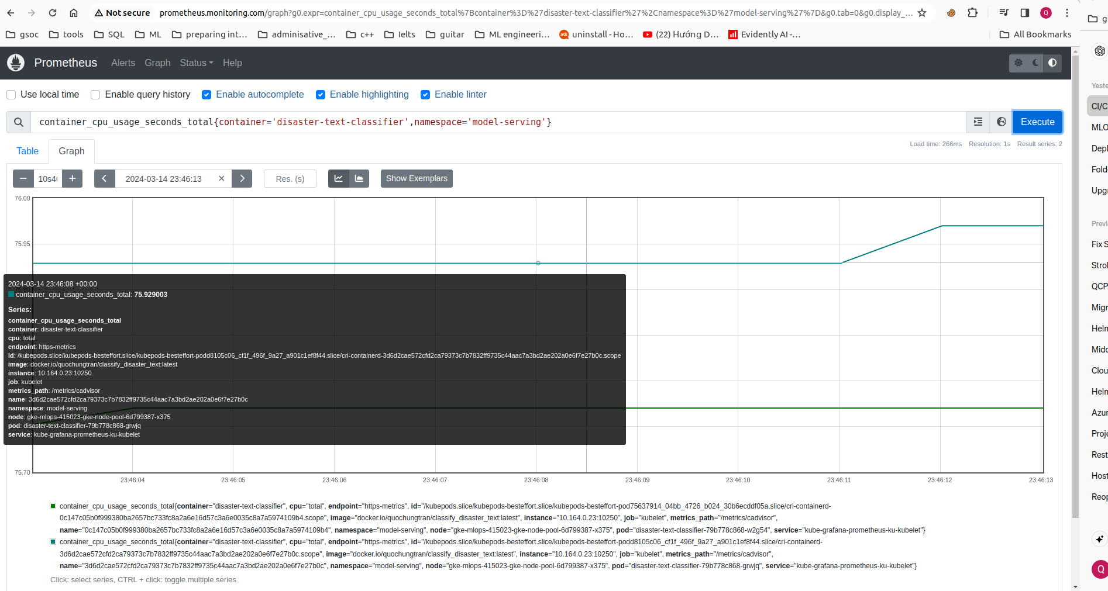Disable the Enable linter checkbox

425,95
